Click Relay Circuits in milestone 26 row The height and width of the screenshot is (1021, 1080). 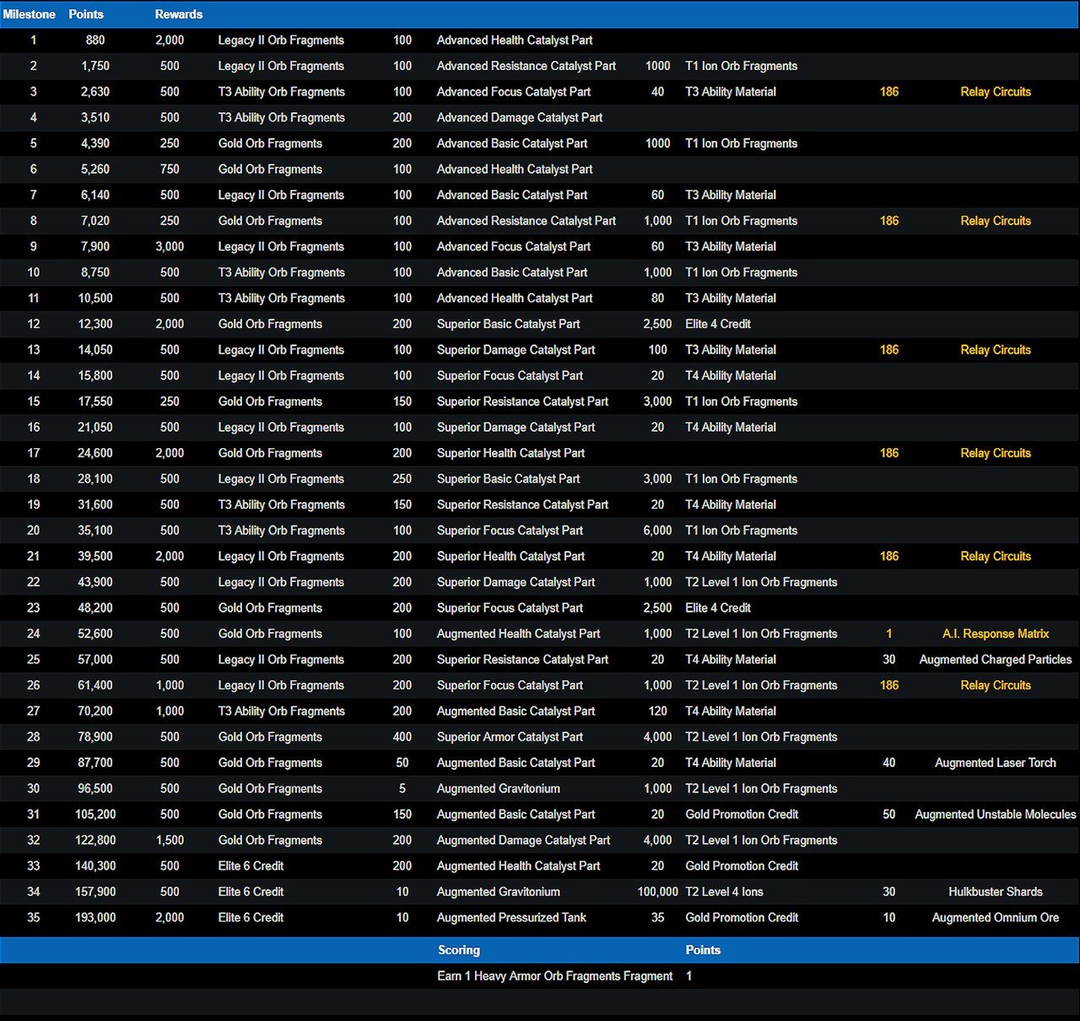[996, 685]
